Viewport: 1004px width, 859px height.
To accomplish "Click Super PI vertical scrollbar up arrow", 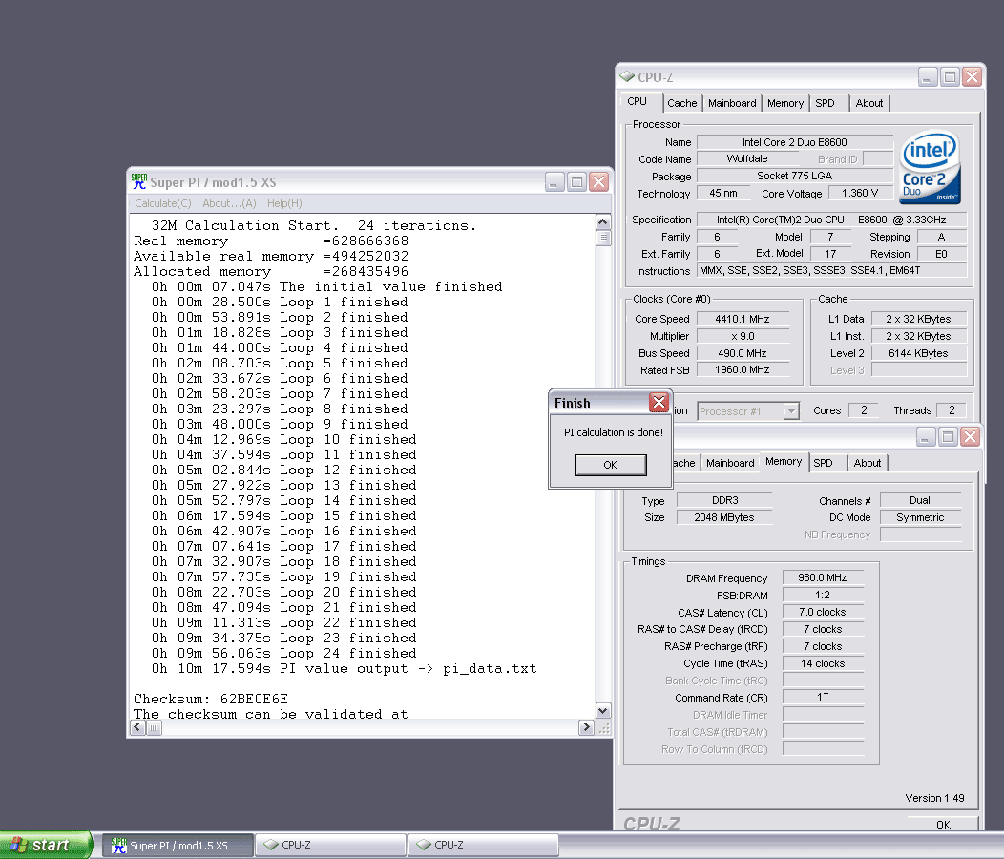I will [x=602, y=221].
